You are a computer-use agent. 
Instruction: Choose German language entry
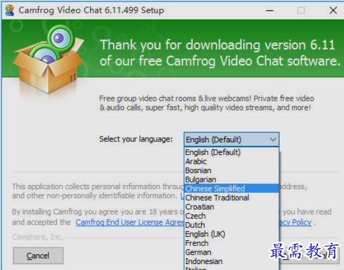[x=232, y=252]
